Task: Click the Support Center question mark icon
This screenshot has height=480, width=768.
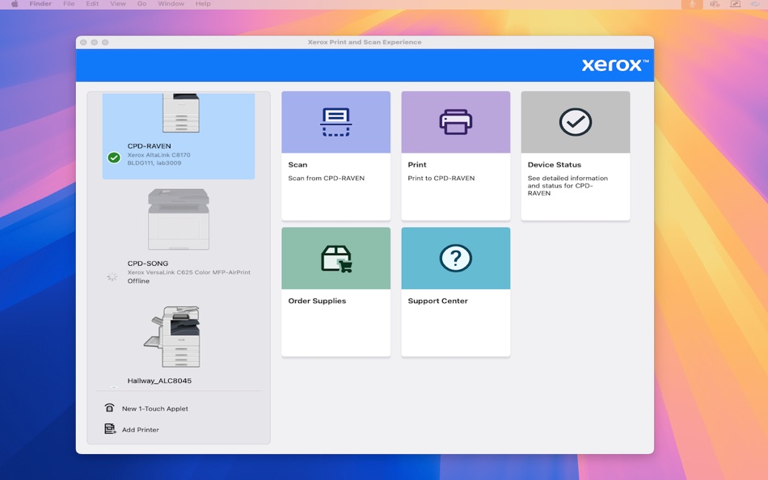Action: coord(455,258)
